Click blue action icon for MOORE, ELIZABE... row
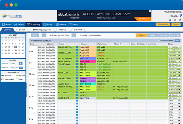 click(77, 58)
